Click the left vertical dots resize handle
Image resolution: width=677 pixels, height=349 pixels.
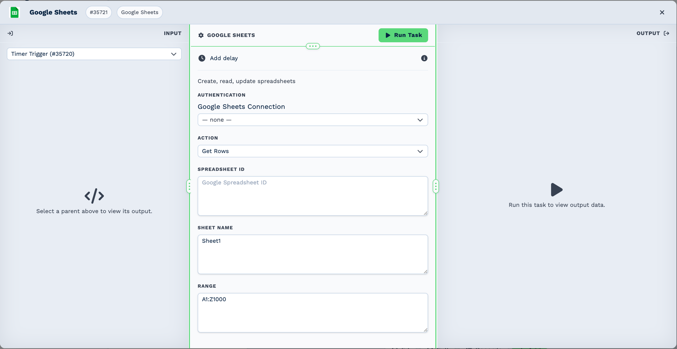189,186
